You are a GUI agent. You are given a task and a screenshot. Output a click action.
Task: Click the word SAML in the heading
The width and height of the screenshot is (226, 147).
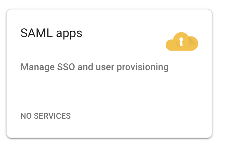click(36, 33)
